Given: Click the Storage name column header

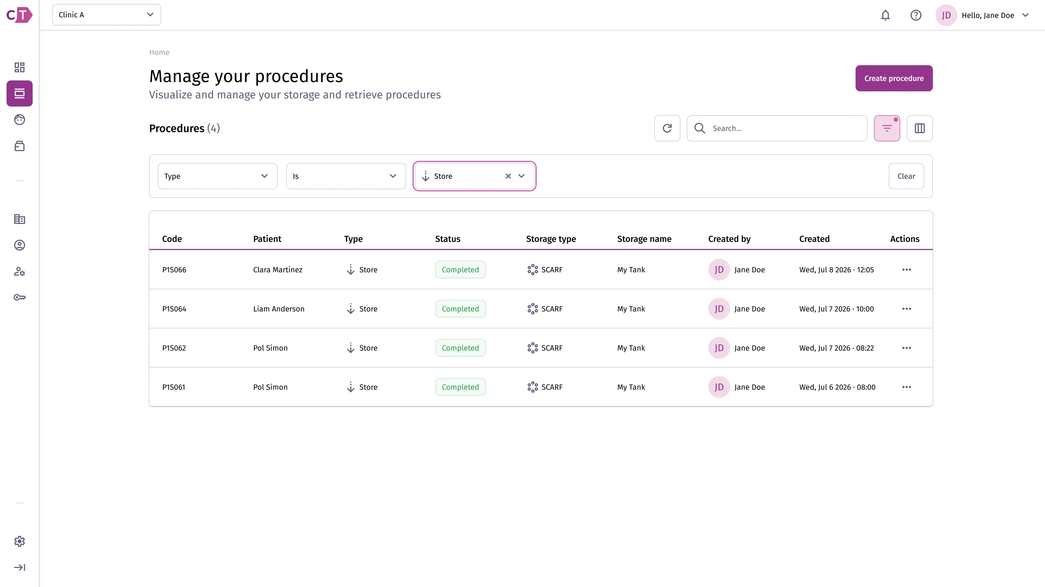Looking at the screenshot, I should coord(644,239).
